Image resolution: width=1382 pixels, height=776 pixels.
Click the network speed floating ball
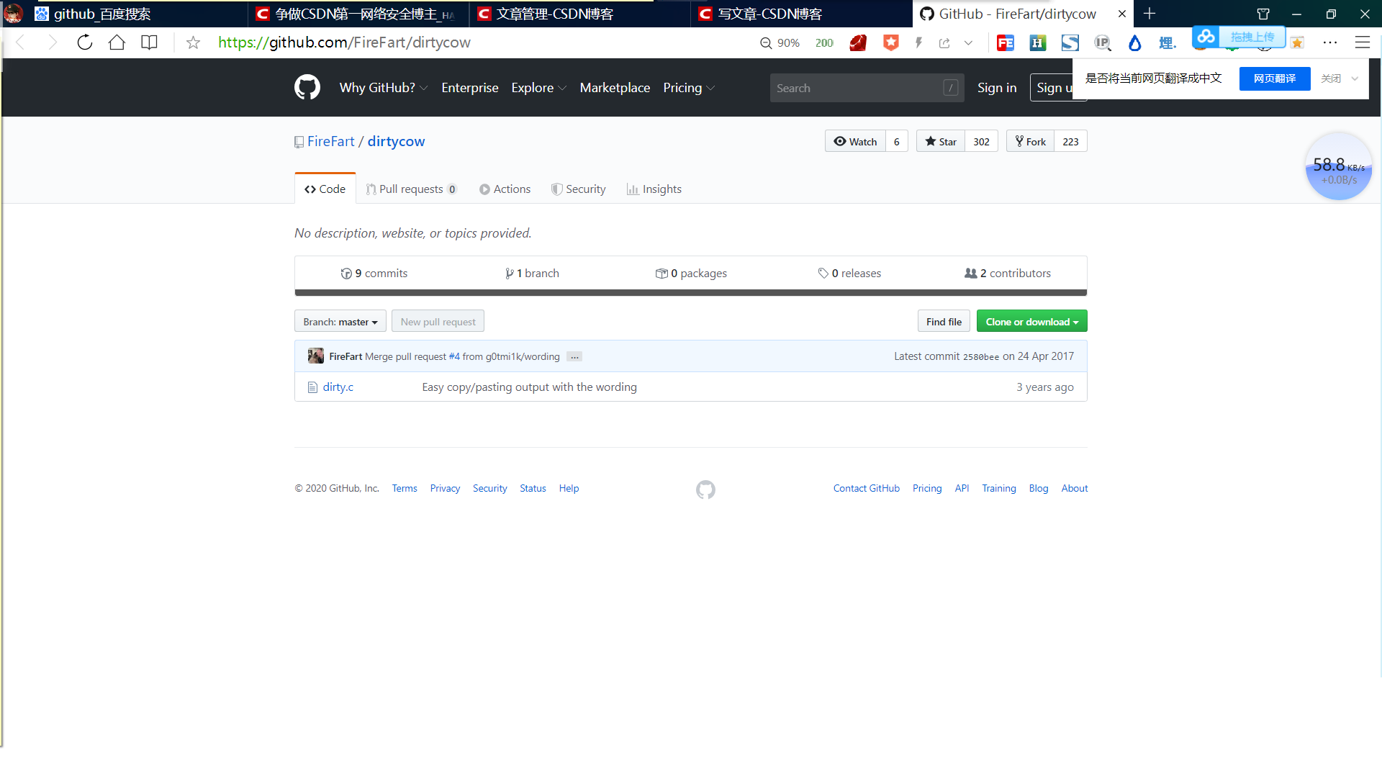pos(1339,166)
